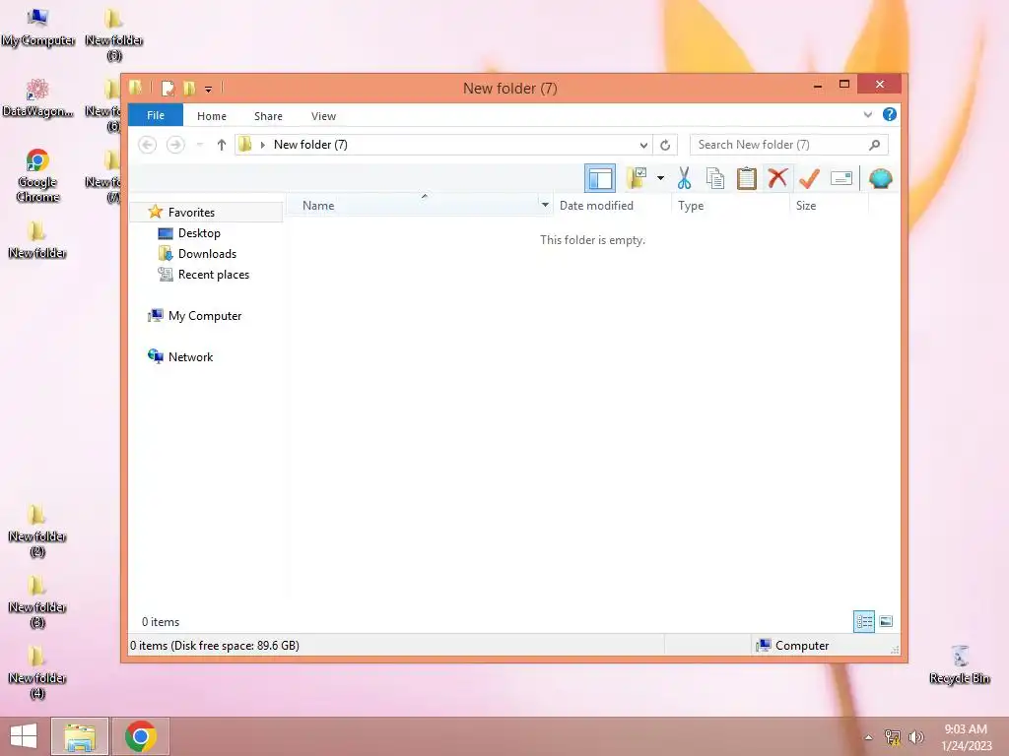Toggle the navigation pane layout button

(600, 178)
